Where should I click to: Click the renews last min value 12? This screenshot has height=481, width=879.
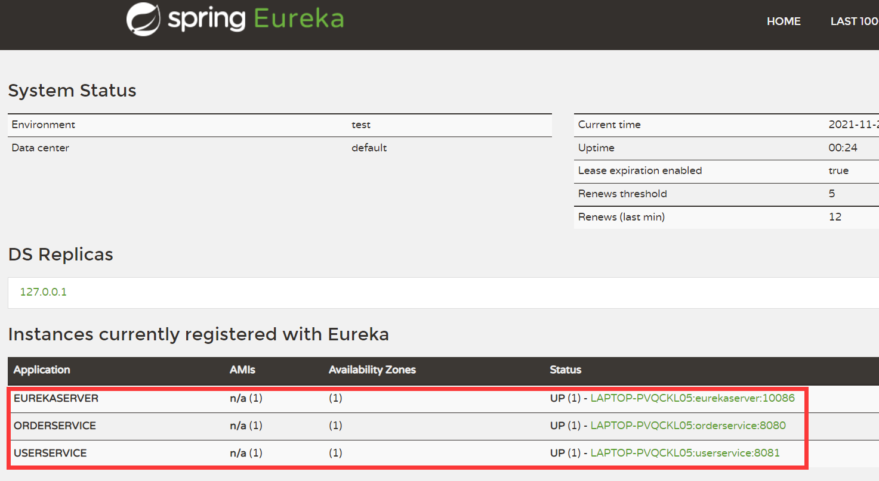835,217
